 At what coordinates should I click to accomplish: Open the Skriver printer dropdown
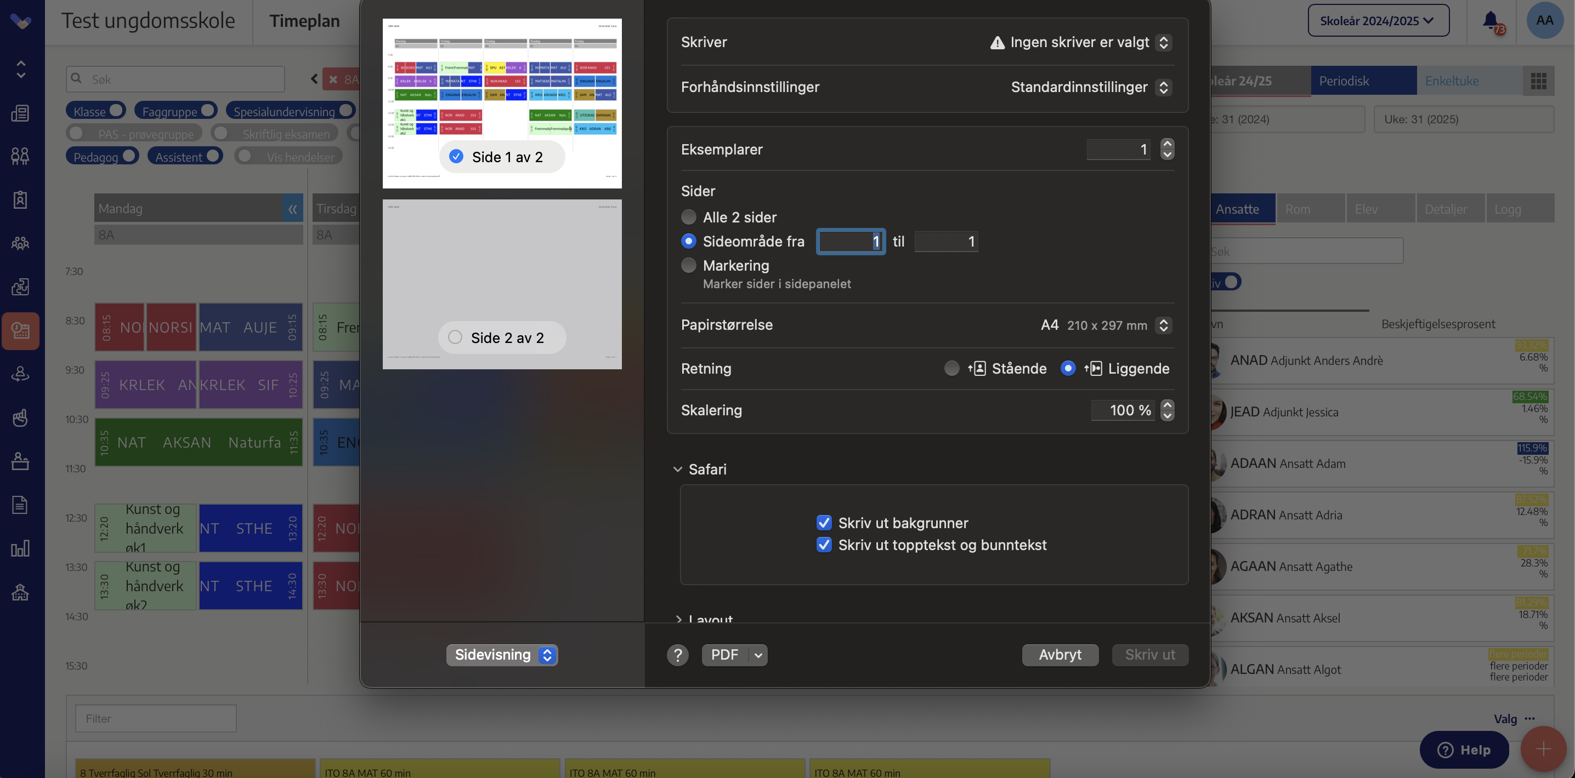pos(1163,42)
